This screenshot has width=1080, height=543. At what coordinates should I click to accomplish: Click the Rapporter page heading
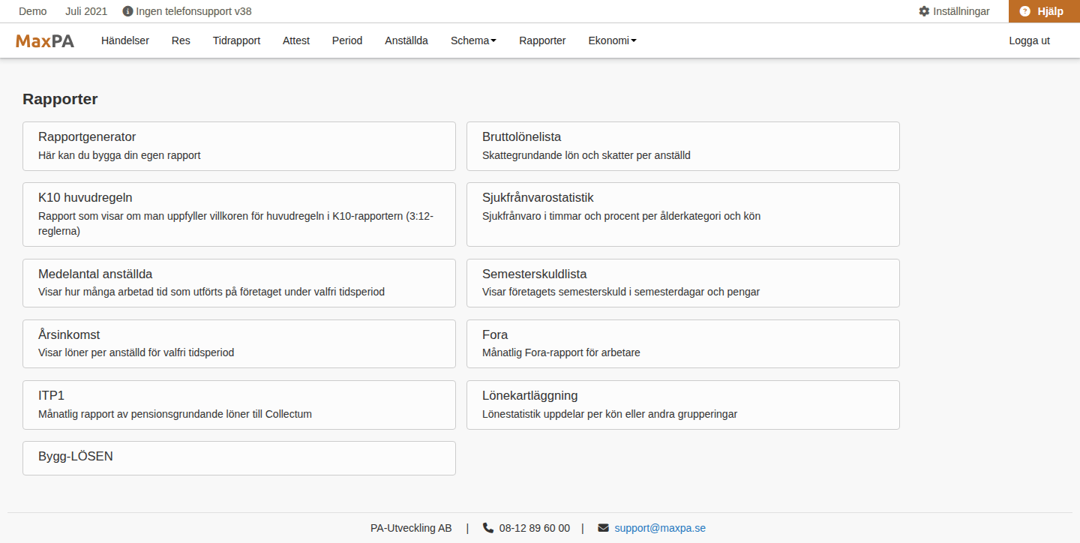coord(60,99)
